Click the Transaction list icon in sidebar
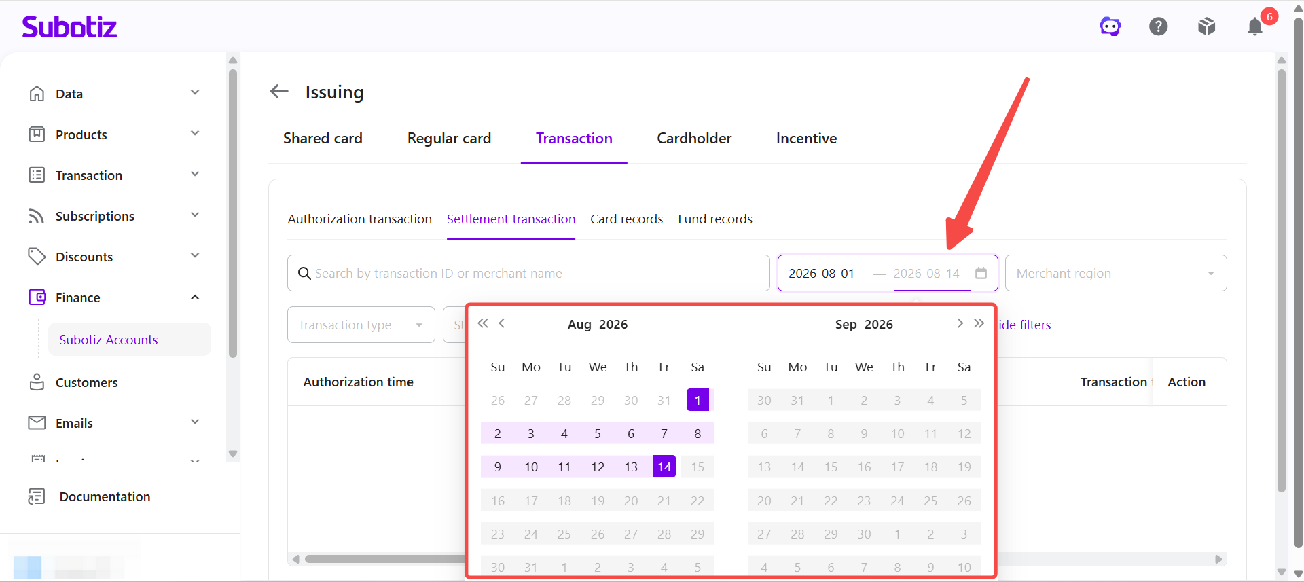1304x582 pixels. point(37,175)
